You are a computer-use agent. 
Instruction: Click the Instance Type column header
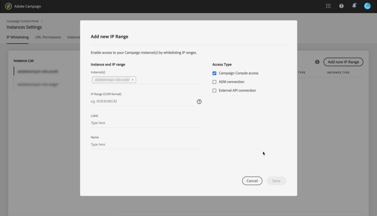point(338,73)
